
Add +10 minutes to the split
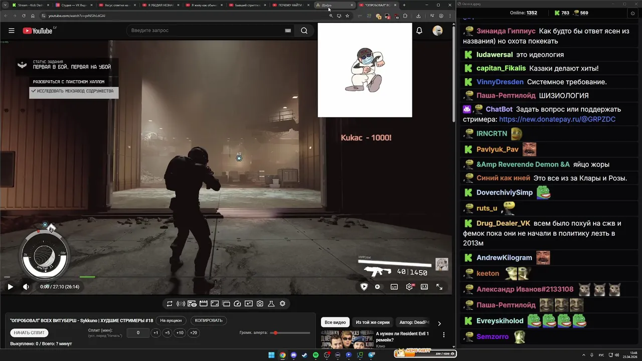(180, 333)
